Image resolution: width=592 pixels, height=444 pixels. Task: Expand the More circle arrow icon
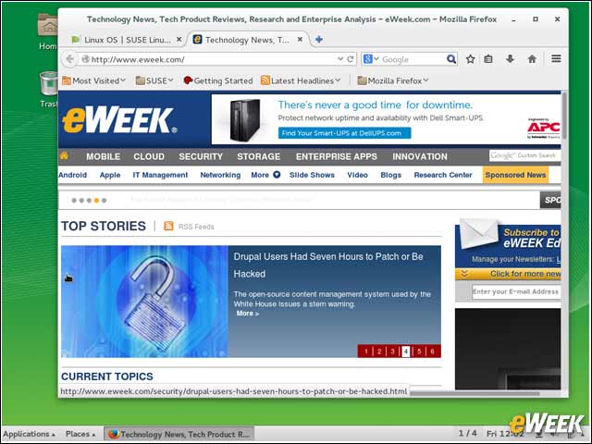click(277, 175)
